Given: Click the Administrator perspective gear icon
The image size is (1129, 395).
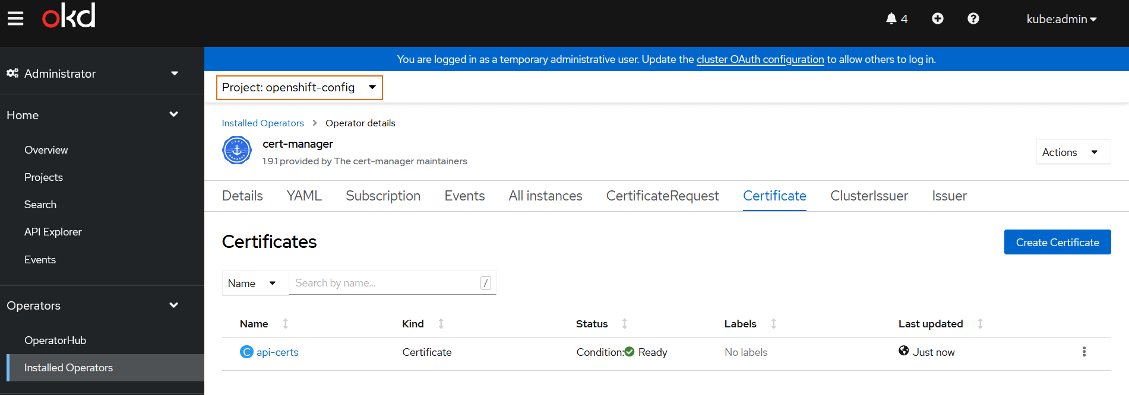Looking at the screenshot, I should pyautogui.click(x=12, y=73).
